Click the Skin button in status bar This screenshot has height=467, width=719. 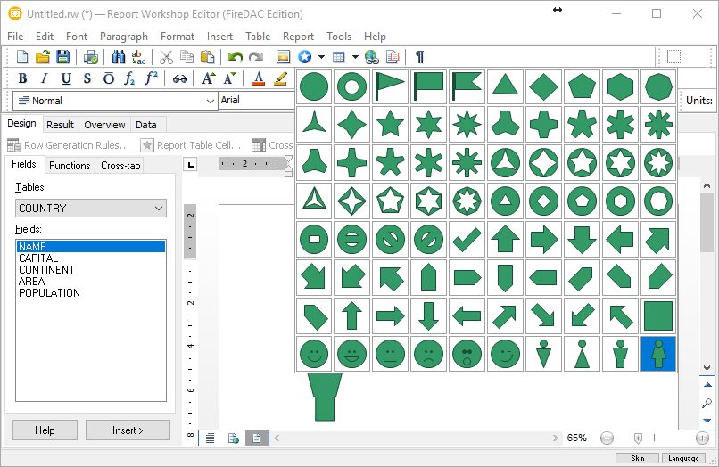(638, 458)
